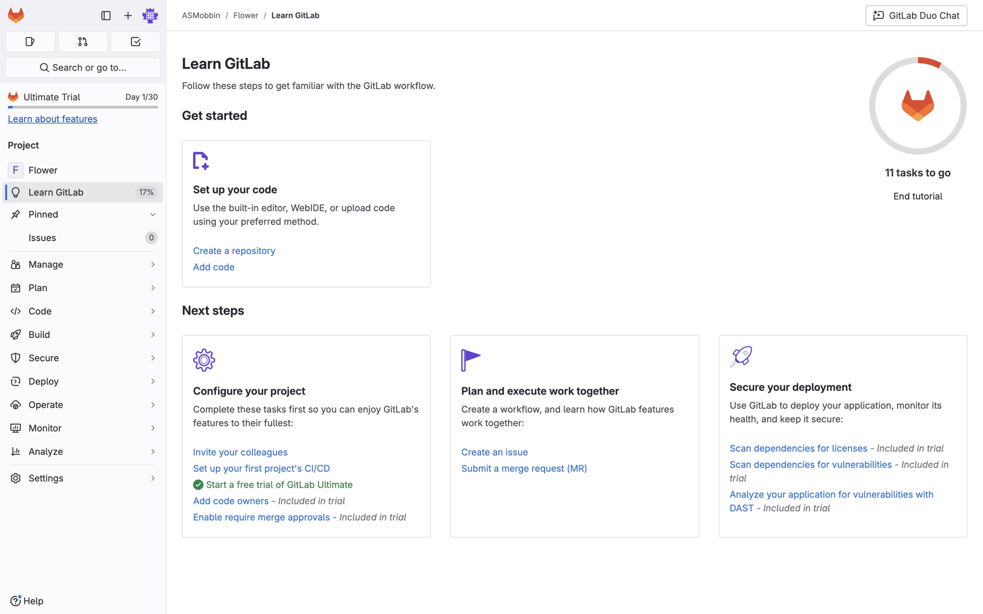Open the GitLab logo homepage

16,15
